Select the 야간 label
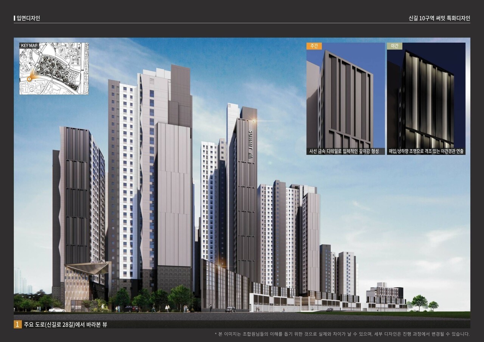Viewport: 484px width, 342px height. point(394,46)
